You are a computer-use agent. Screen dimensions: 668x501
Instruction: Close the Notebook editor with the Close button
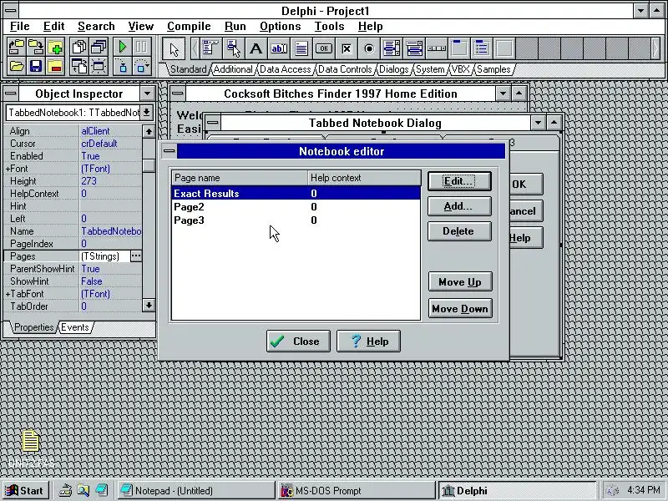[298, 342]
